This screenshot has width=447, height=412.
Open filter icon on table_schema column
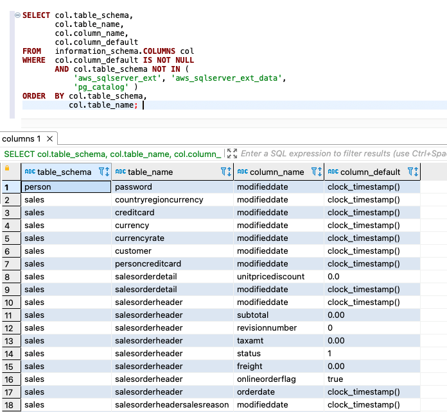[x=101, y=172]
